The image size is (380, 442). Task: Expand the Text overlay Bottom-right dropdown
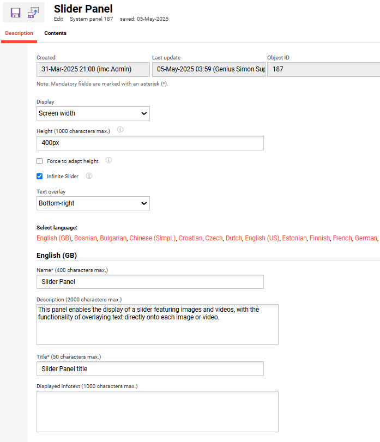[x=93, y=203]
